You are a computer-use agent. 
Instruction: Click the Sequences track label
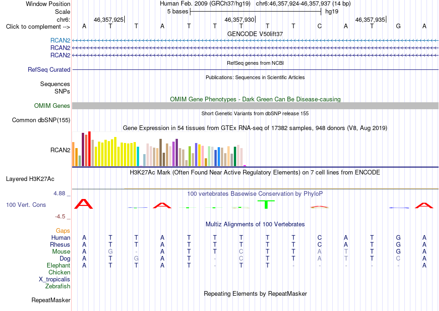pos(55,84)
